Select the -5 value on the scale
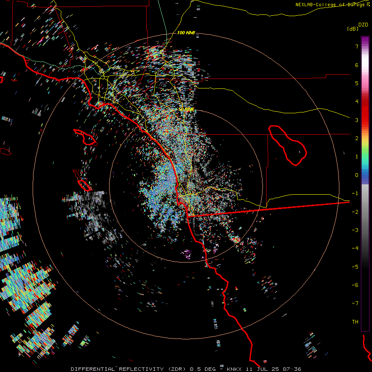 click(355, 267)
